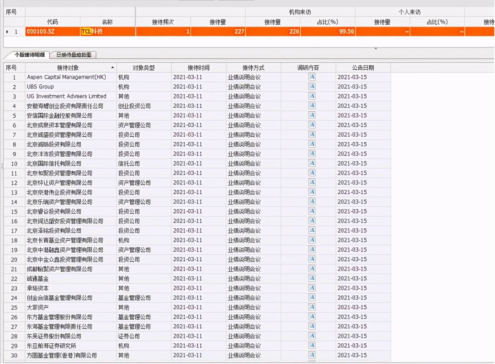The height and width of the screenshot is (364, 495).
Task: Click the lower table 序号 header
Action: [14, 67]
